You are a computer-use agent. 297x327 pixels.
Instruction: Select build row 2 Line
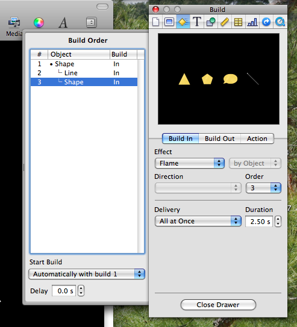[x=84, y=73]
